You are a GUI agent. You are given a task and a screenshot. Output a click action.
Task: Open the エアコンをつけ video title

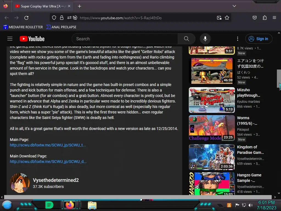[x=250, y=63]
